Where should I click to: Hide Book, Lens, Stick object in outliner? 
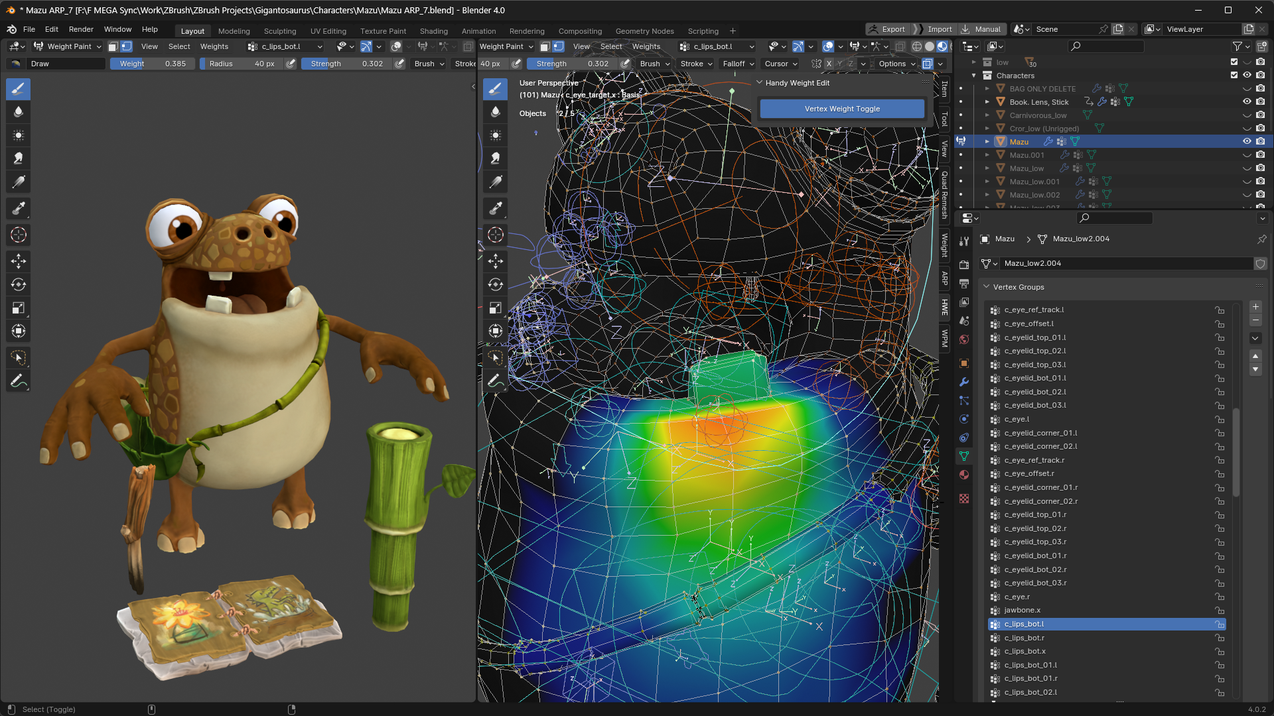tap(1247, 101)
